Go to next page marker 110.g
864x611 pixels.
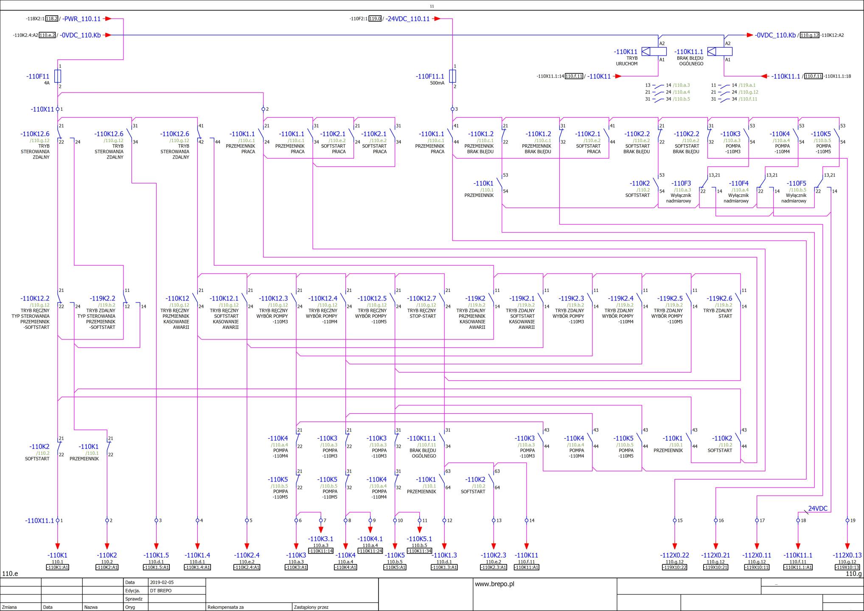pos(853,574)
